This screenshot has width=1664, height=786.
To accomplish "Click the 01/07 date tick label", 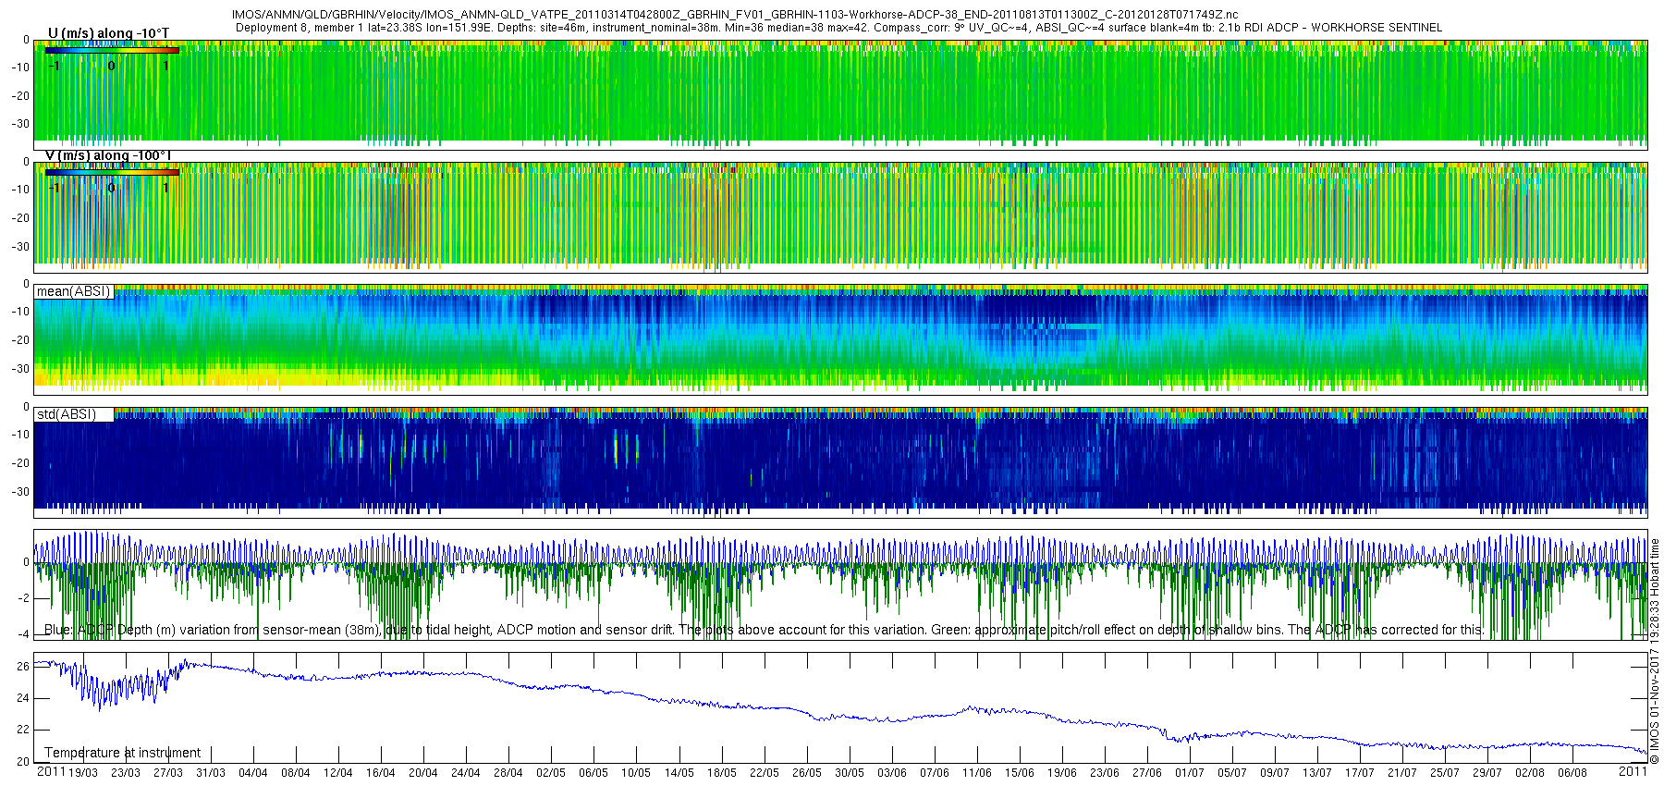I will 1189,773.
